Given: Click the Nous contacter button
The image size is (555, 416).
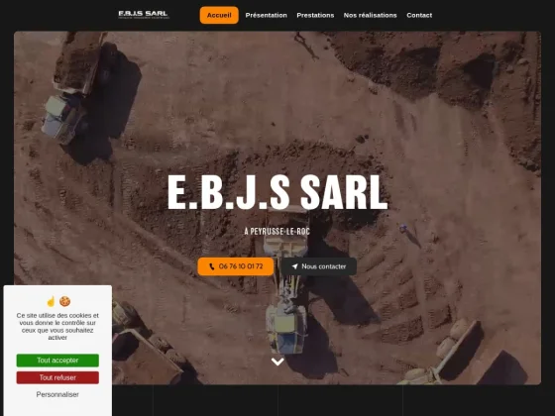Looking at the screenshot, I should click(x=318, y=266).
